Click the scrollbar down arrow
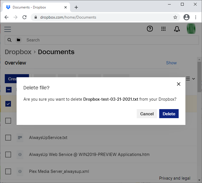The image size is (202, 183). click(199, 180)
